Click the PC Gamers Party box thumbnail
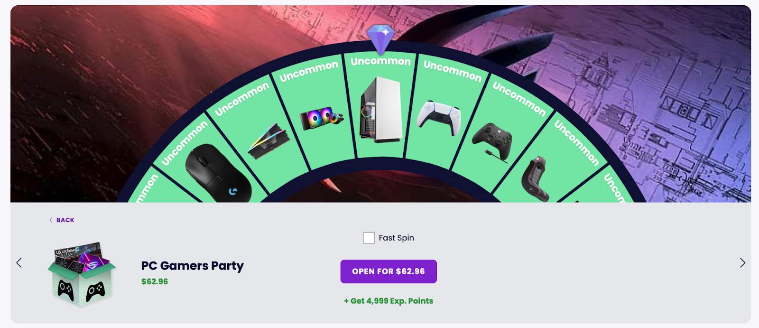The height and width of the screenshot is (328, 759). coord(82,273)
